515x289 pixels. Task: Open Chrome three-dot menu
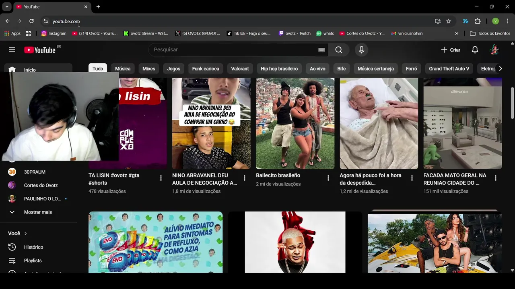pyautogui.click(x=508, y=21)
